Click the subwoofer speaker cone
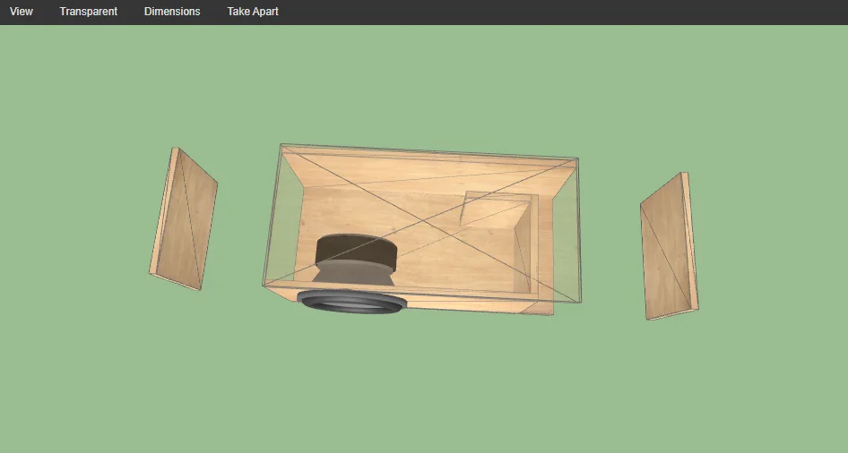The width and height of the screenshot is (848, 453). [351, 302]
